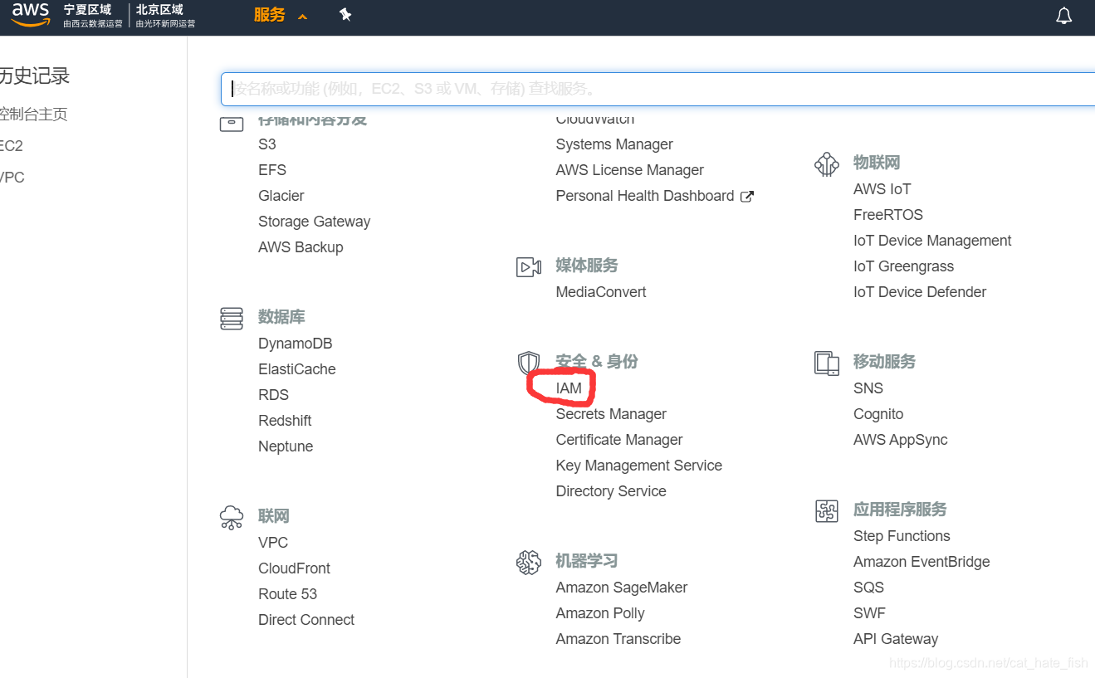Open Systems Manager service
Screen dimensions: 1095x678
click(614, 144)
